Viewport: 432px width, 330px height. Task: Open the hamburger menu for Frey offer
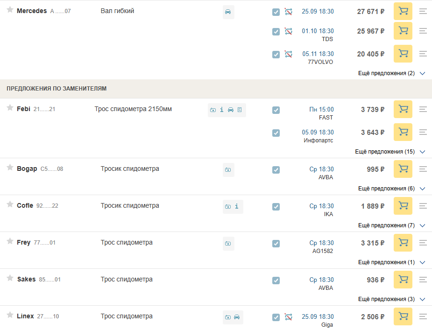click(x=423, y=243)
